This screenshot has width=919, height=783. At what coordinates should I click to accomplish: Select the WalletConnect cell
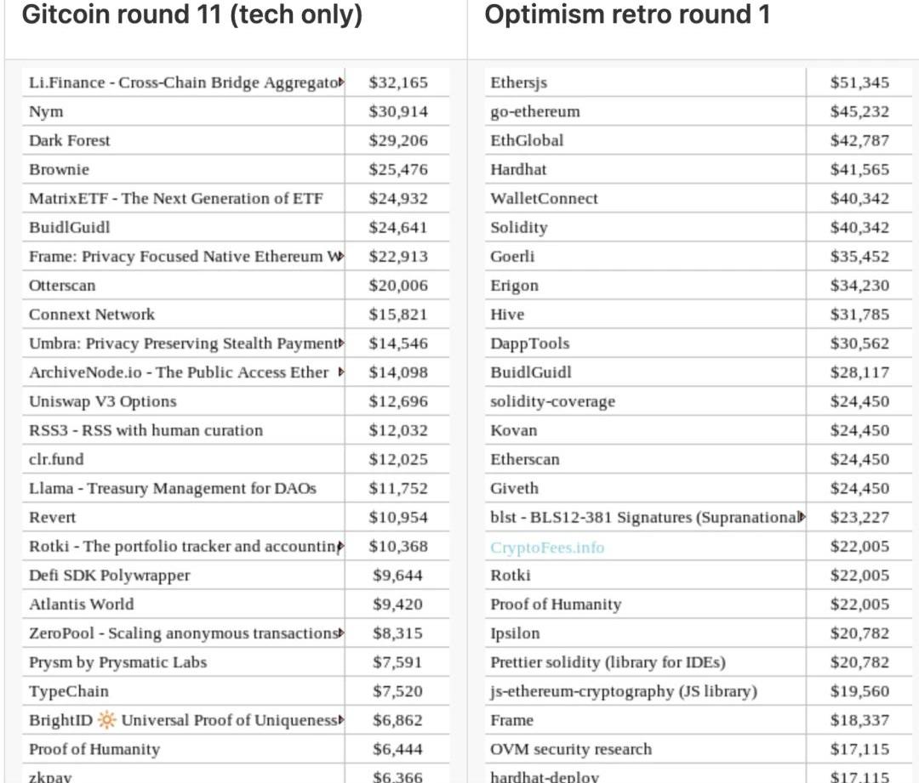pyautogui.click(x=544, y=198)
